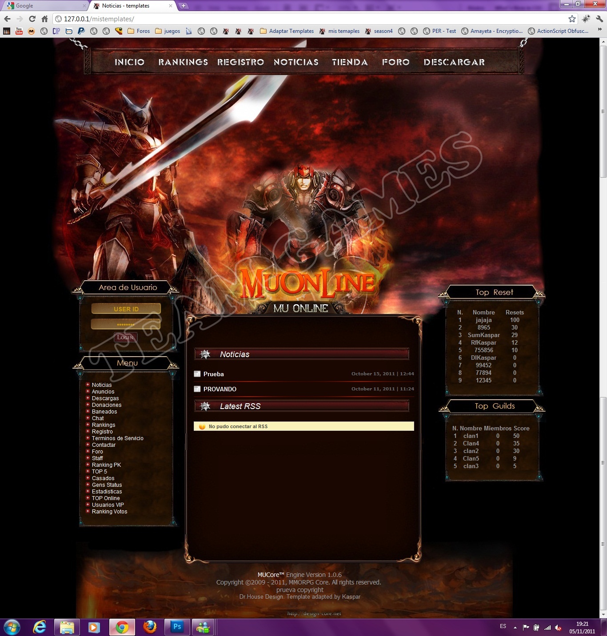607x636 pixels.
Task: Open the juegos bookmark folder
Action: click(x=168, y=31)
